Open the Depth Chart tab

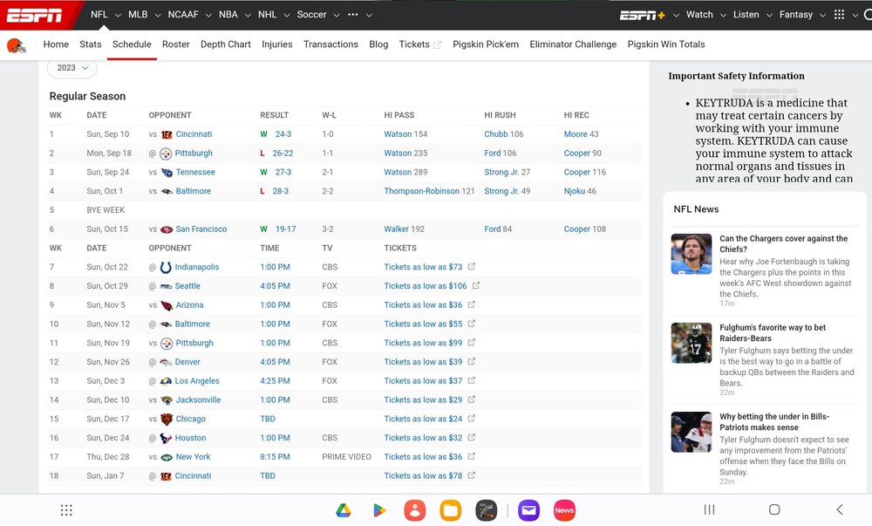226,44
